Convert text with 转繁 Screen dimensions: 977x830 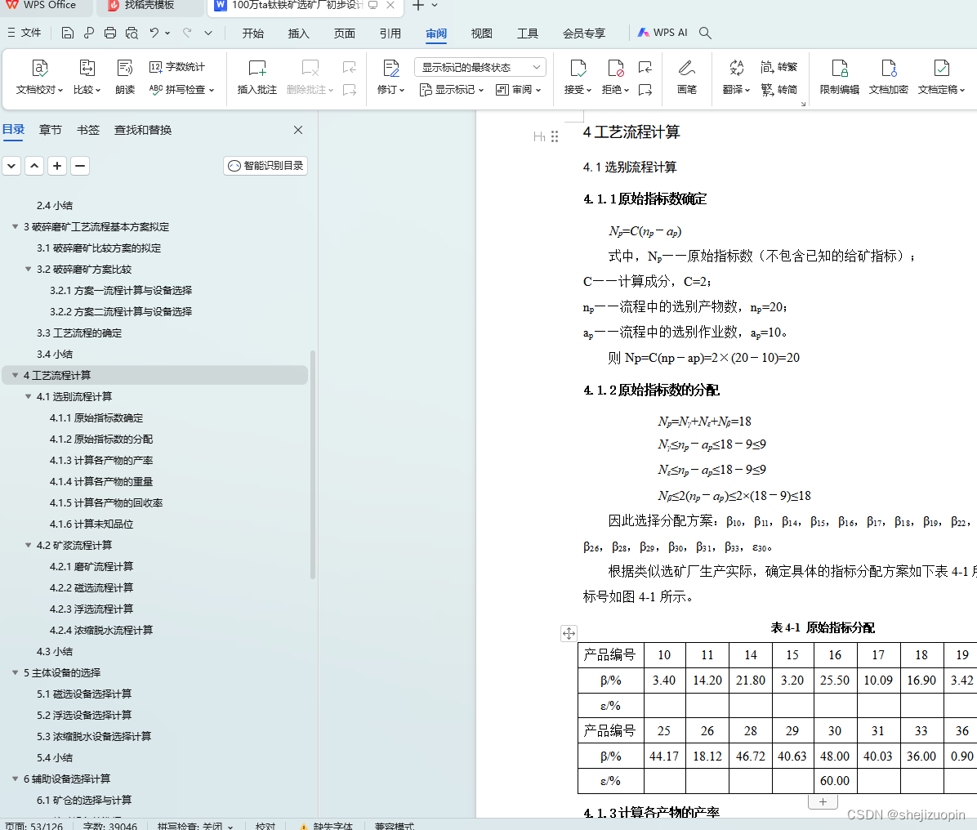pyautogui.click(x=778, y=67)
